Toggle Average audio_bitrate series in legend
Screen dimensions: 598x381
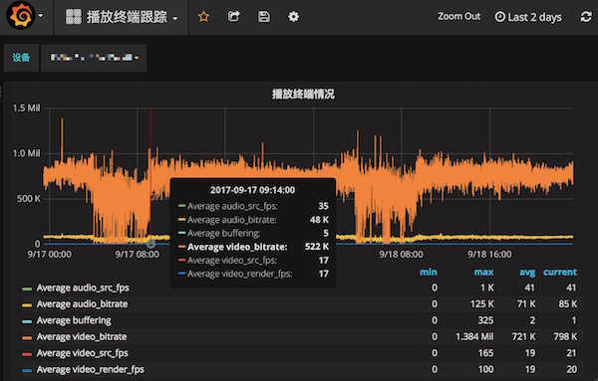pyautogui.click(x=82, y=304)
